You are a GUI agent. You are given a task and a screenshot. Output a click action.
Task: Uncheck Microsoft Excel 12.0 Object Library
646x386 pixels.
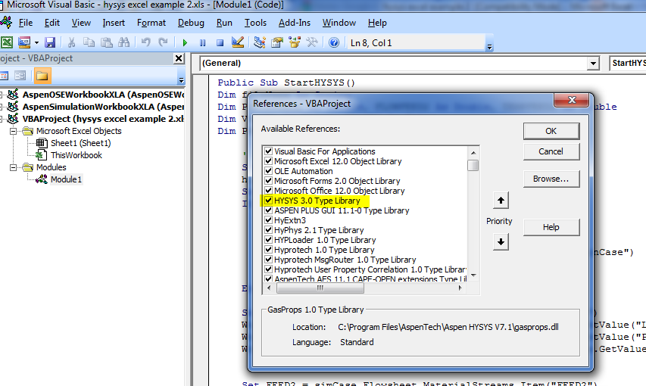[268, 160]
